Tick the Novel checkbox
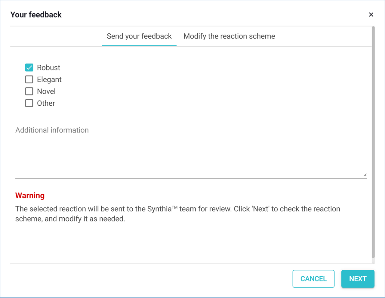 pyautogui.click(x=29, y=91)
